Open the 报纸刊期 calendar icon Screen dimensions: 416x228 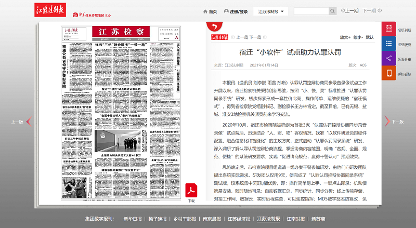tap(389, 29)
